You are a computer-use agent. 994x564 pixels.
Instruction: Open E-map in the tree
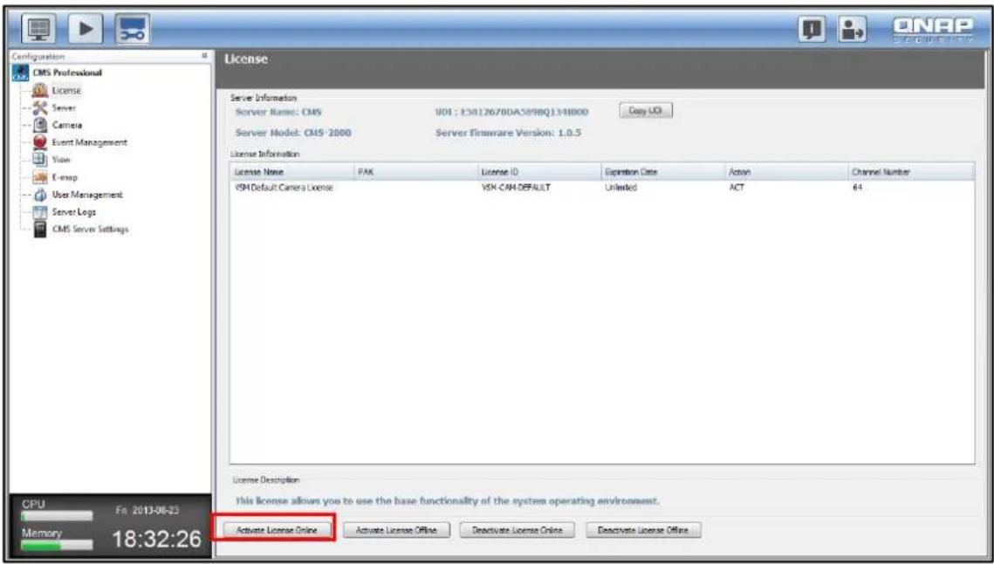65,177
